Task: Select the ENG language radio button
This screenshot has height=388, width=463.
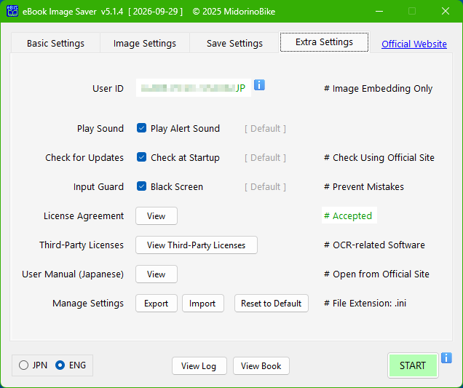Action: click(x=60, y=365)
